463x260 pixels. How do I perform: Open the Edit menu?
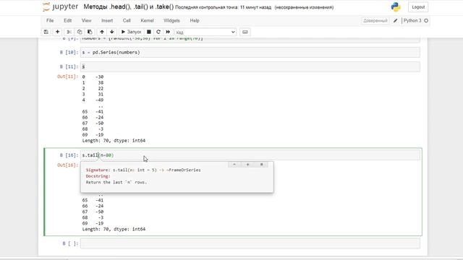point(67,21)
